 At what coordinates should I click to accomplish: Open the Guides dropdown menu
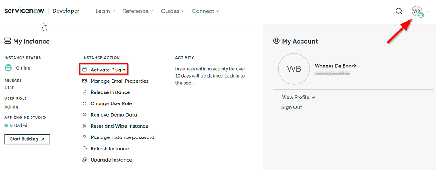pyautogui.click(x=172, y=11)
